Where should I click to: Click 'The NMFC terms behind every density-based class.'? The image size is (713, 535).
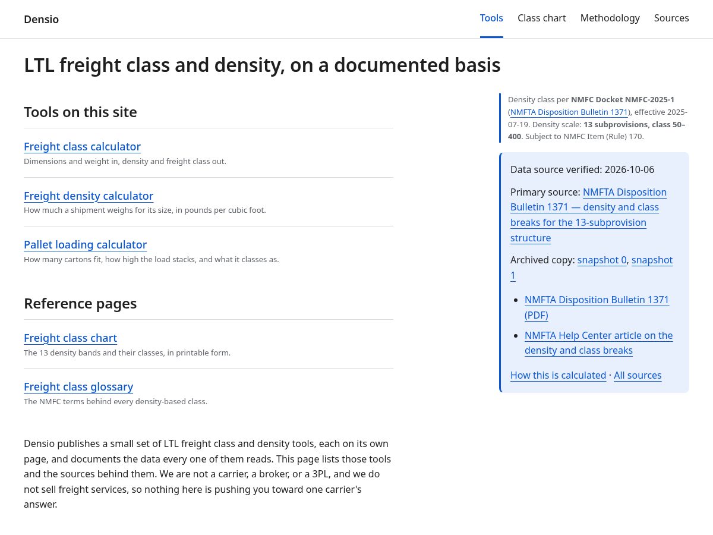coord(115,401)
